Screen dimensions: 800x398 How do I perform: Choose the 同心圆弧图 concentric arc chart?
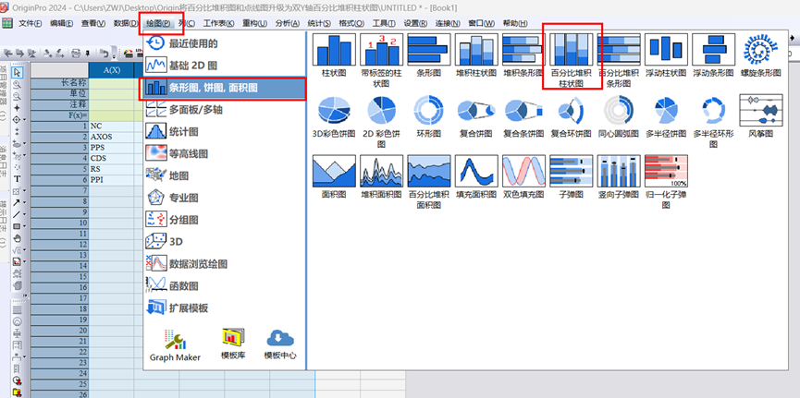(619, 116)
